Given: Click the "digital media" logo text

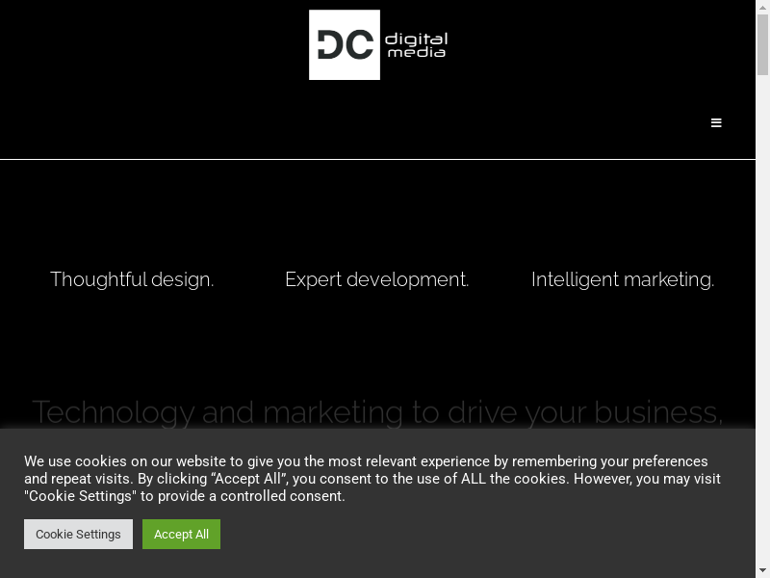Looking at the screenshot, I should 416,45.
